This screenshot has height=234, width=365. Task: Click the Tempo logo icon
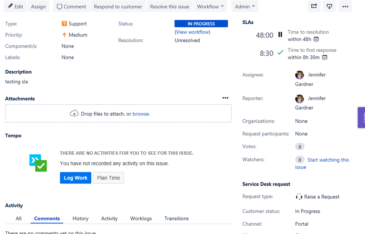coord(38,163)
